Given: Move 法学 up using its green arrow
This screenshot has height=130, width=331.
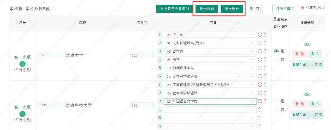Looking at the screenshot, I should coord(265,58).
